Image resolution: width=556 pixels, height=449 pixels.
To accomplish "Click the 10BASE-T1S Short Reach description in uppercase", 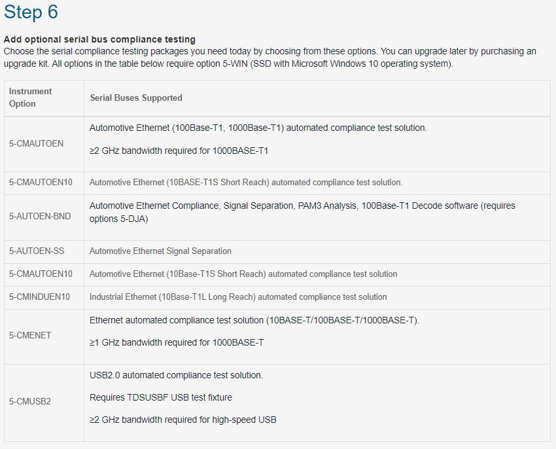I will tap(246, 183).
